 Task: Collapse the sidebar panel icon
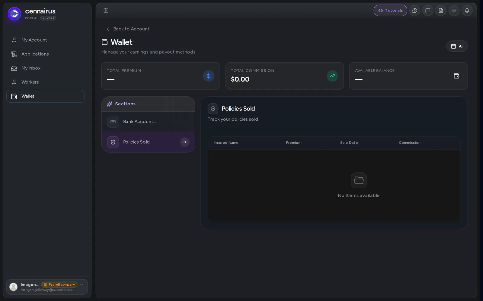(106, 11)
